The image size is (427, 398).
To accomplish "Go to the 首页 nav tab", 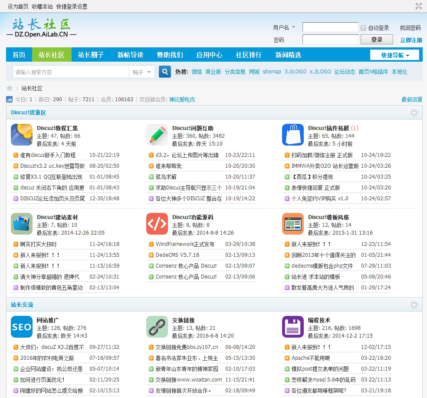I will coord(19,55).
